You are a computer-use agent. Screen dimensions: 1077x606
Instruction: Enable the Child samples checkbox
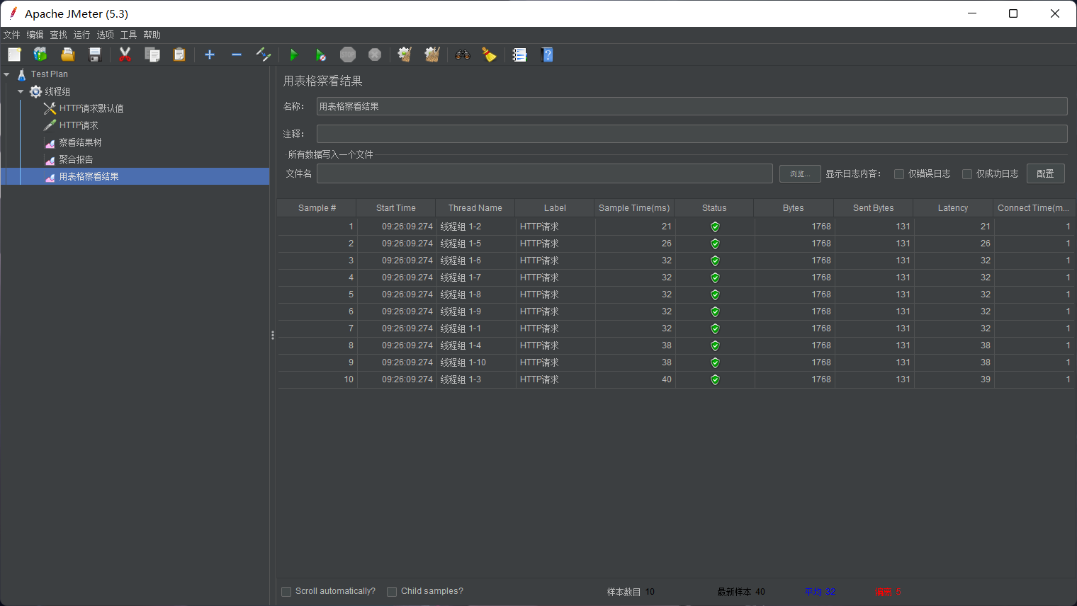click(392, 591)
